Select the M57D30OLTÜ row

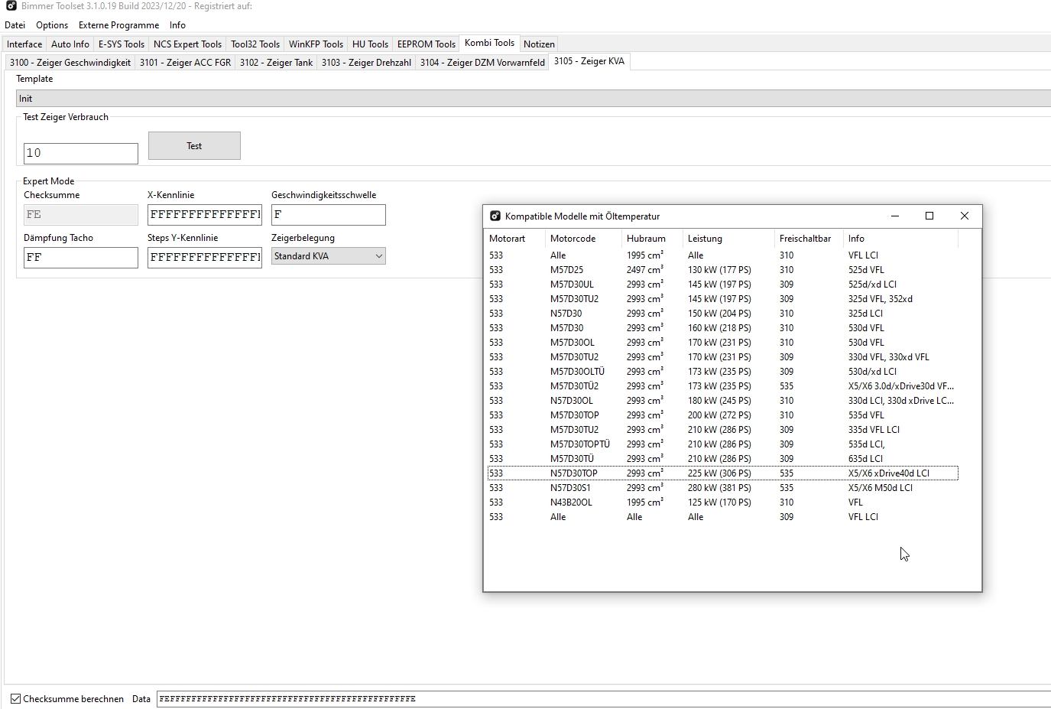pos(722,372)
